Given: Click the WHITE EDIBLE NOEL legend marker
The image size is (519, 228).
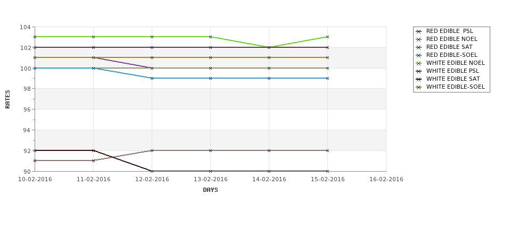Looking at the screenshot, I should [x=419, y=63].
